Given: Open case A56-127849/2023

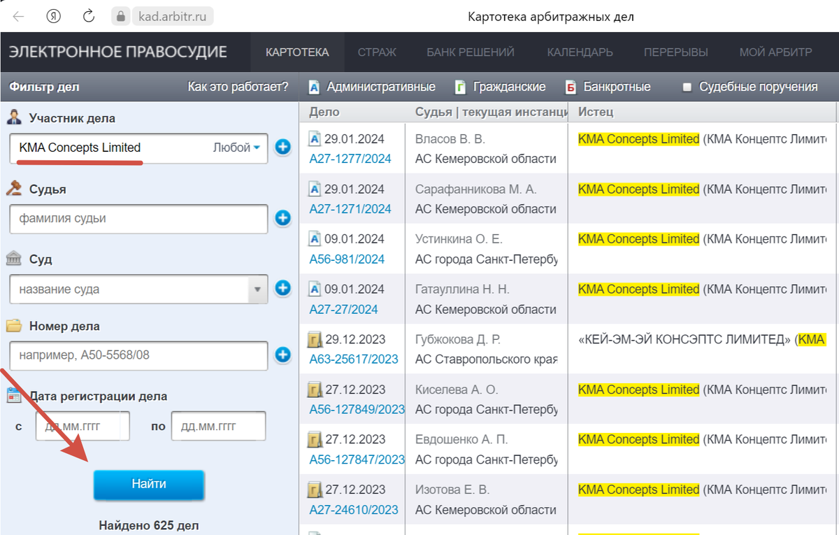Looking at the screenshot, I should (x=357, y=409).
